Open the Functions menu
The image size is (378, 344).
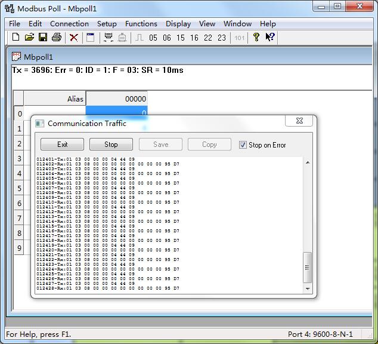tap(141, 24)
